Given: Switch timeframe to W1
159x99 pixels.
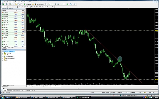Looking at the screenshot, I should 51,7.
